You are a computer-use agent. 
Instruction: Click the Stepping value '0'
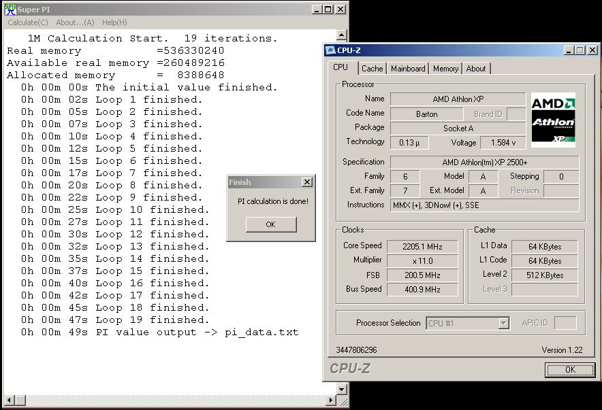pos(561,177)
